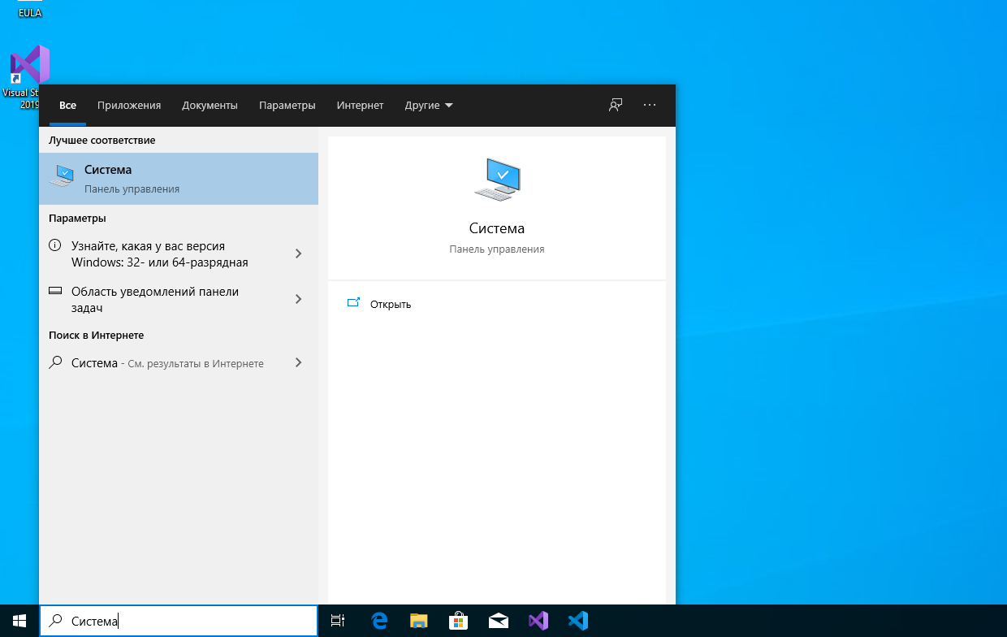Open Task View on the taskbar
Viewport: 1007px width, 637px height.
(x=338, y=621)
